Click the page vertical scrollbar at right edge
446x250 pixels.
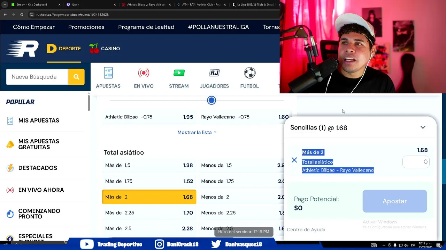pos(444,171)
